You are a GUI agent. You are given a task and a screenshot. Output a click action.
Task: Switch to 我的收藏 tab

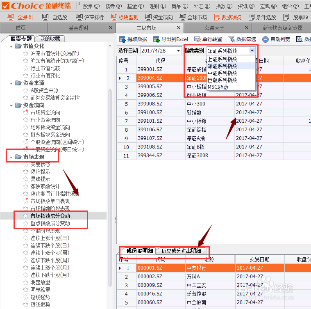[50, 39]
